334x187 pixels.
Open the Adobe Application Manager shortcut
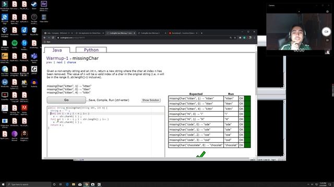24,110
